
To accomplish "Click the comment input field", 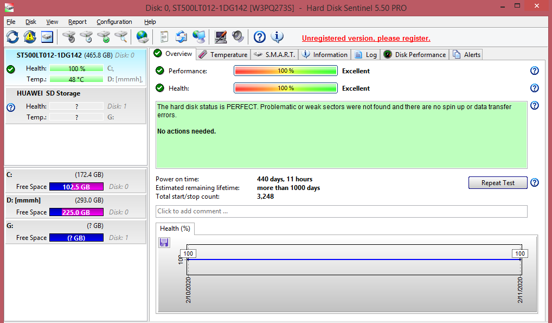I will (x=342, y=211).
